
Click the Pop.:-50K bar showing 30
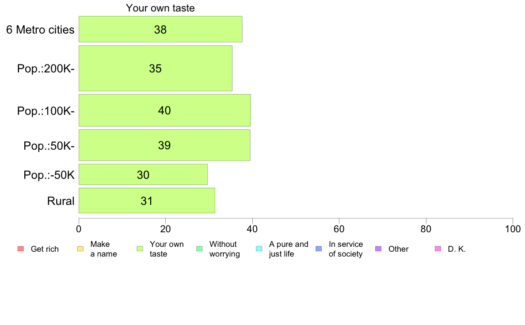[x=143, y=174]
